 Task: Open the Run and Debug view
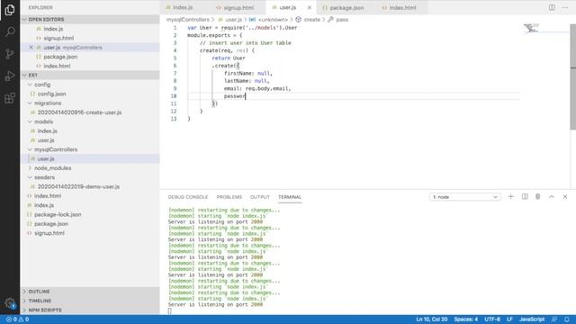[10, 76]
